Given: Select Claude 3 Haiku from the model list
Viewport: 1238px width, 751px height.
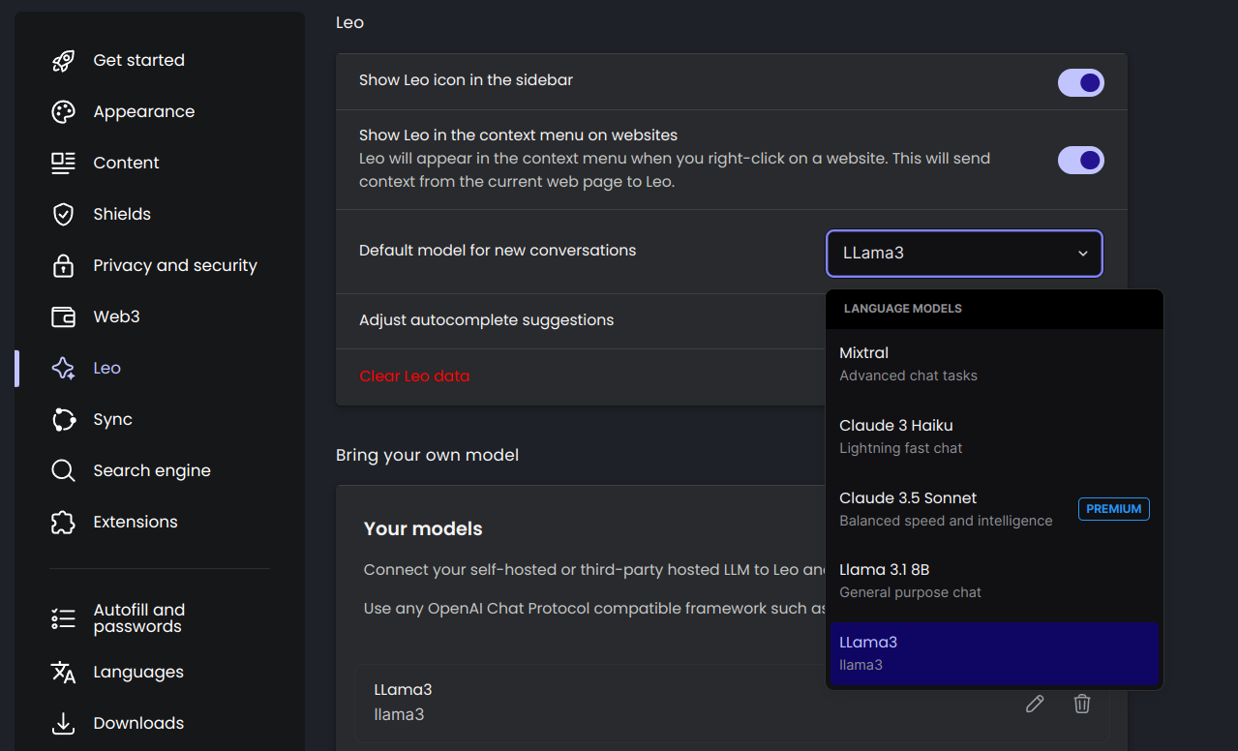Looking at the screenshot, I should [x=993, y=436].
